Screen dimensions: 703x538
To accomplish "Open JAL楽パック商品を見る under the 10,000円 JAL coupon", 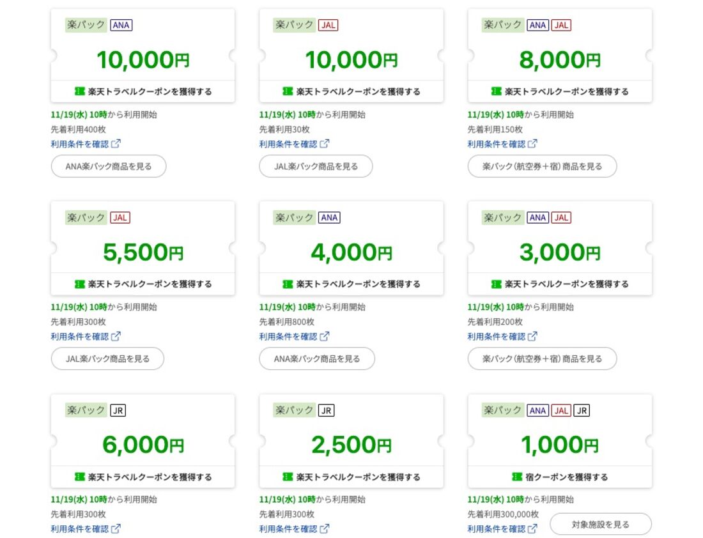I will 316,165.
